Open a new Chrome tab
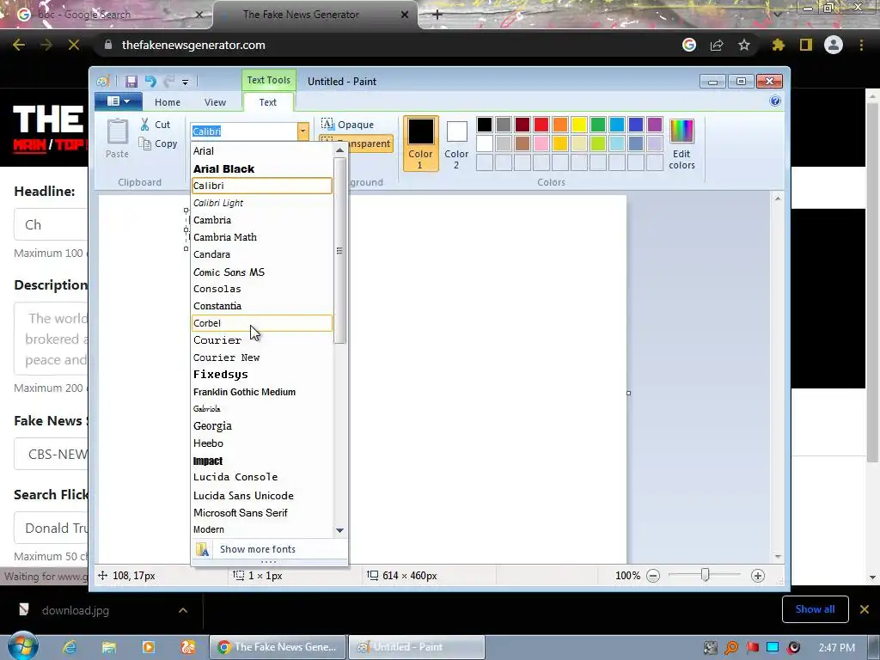880x660 pixels. pyautogui.click(x=437, y=15)
